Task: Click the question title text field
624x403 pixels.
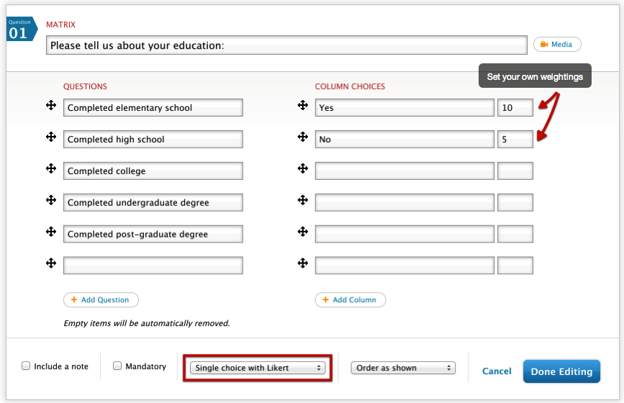Action: click(x=286, y=45)
